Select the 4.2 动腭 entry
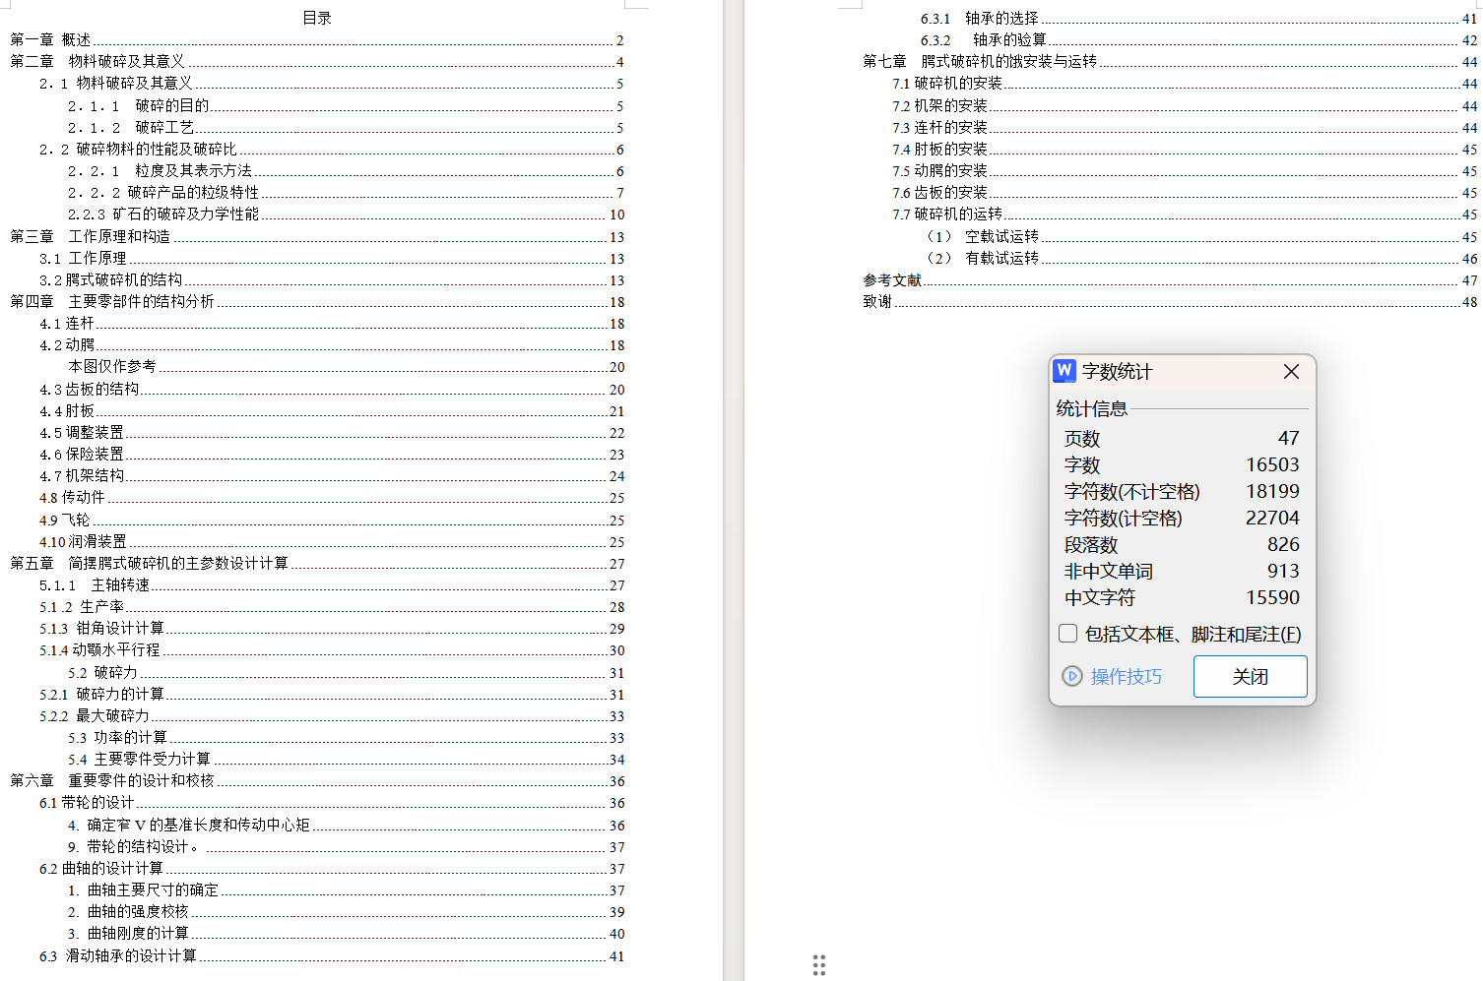1483x981 pixels. point(332,344)
